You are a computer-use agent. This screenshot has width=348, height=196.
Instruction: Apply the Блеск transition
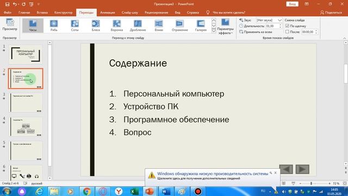96,26
